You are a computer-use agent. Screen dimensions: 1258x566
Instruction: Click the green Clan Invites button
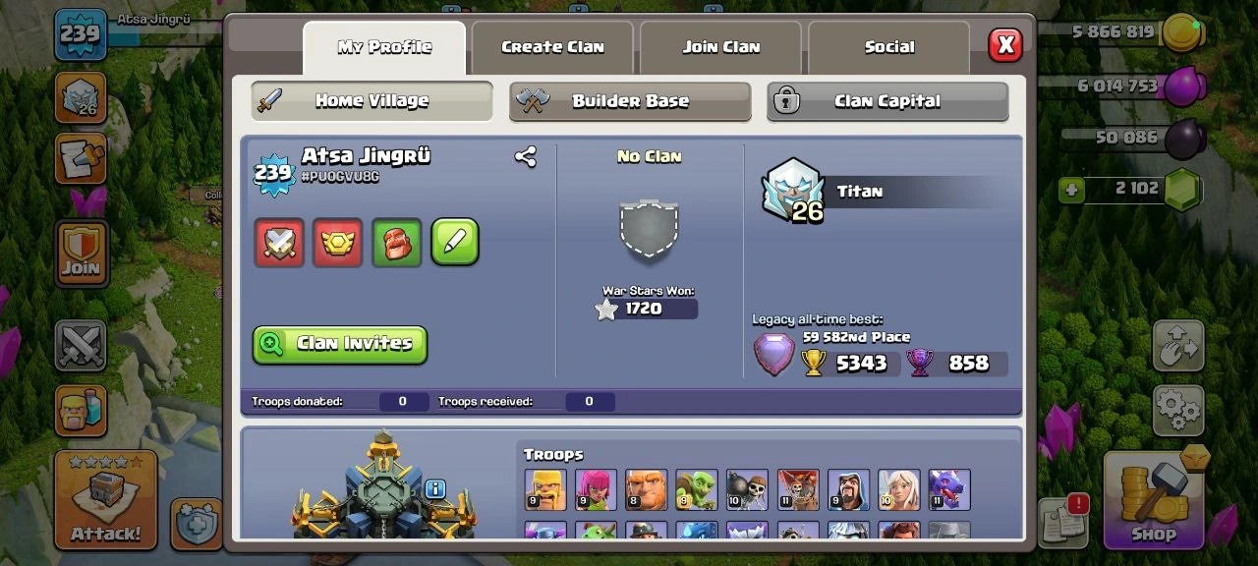coord(340,344)
